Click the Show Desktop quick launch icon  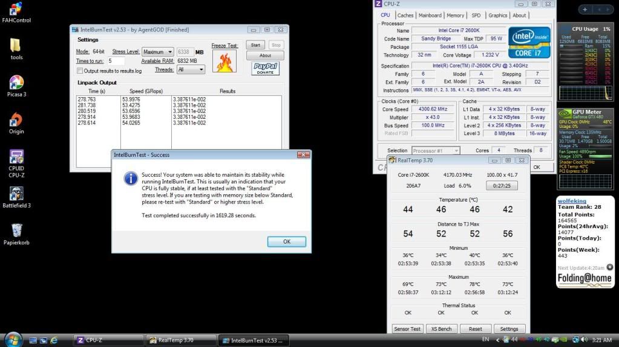[33, 340]
